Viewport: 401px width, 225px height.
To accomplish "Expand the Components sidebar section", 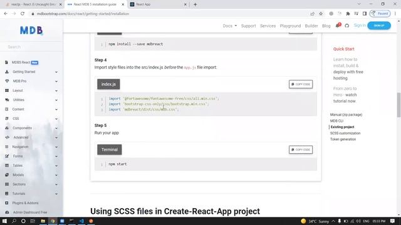I will coord(56,128).
